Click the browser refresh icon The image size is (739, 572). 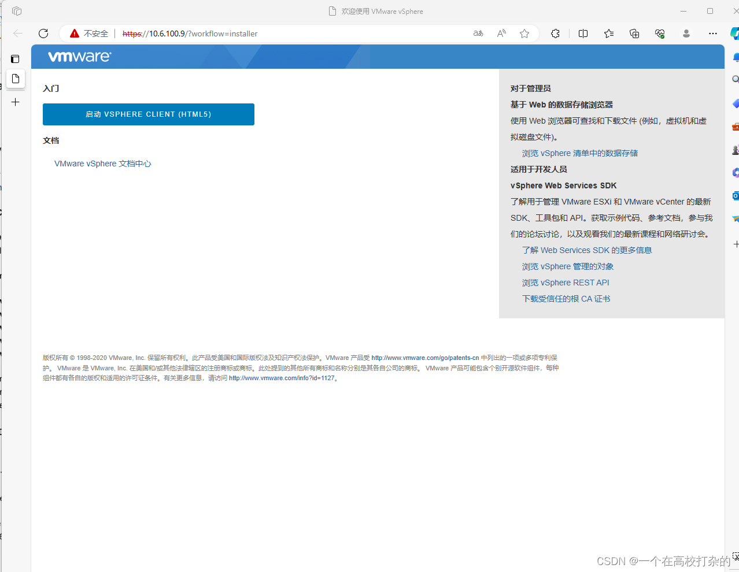[43, 34]
